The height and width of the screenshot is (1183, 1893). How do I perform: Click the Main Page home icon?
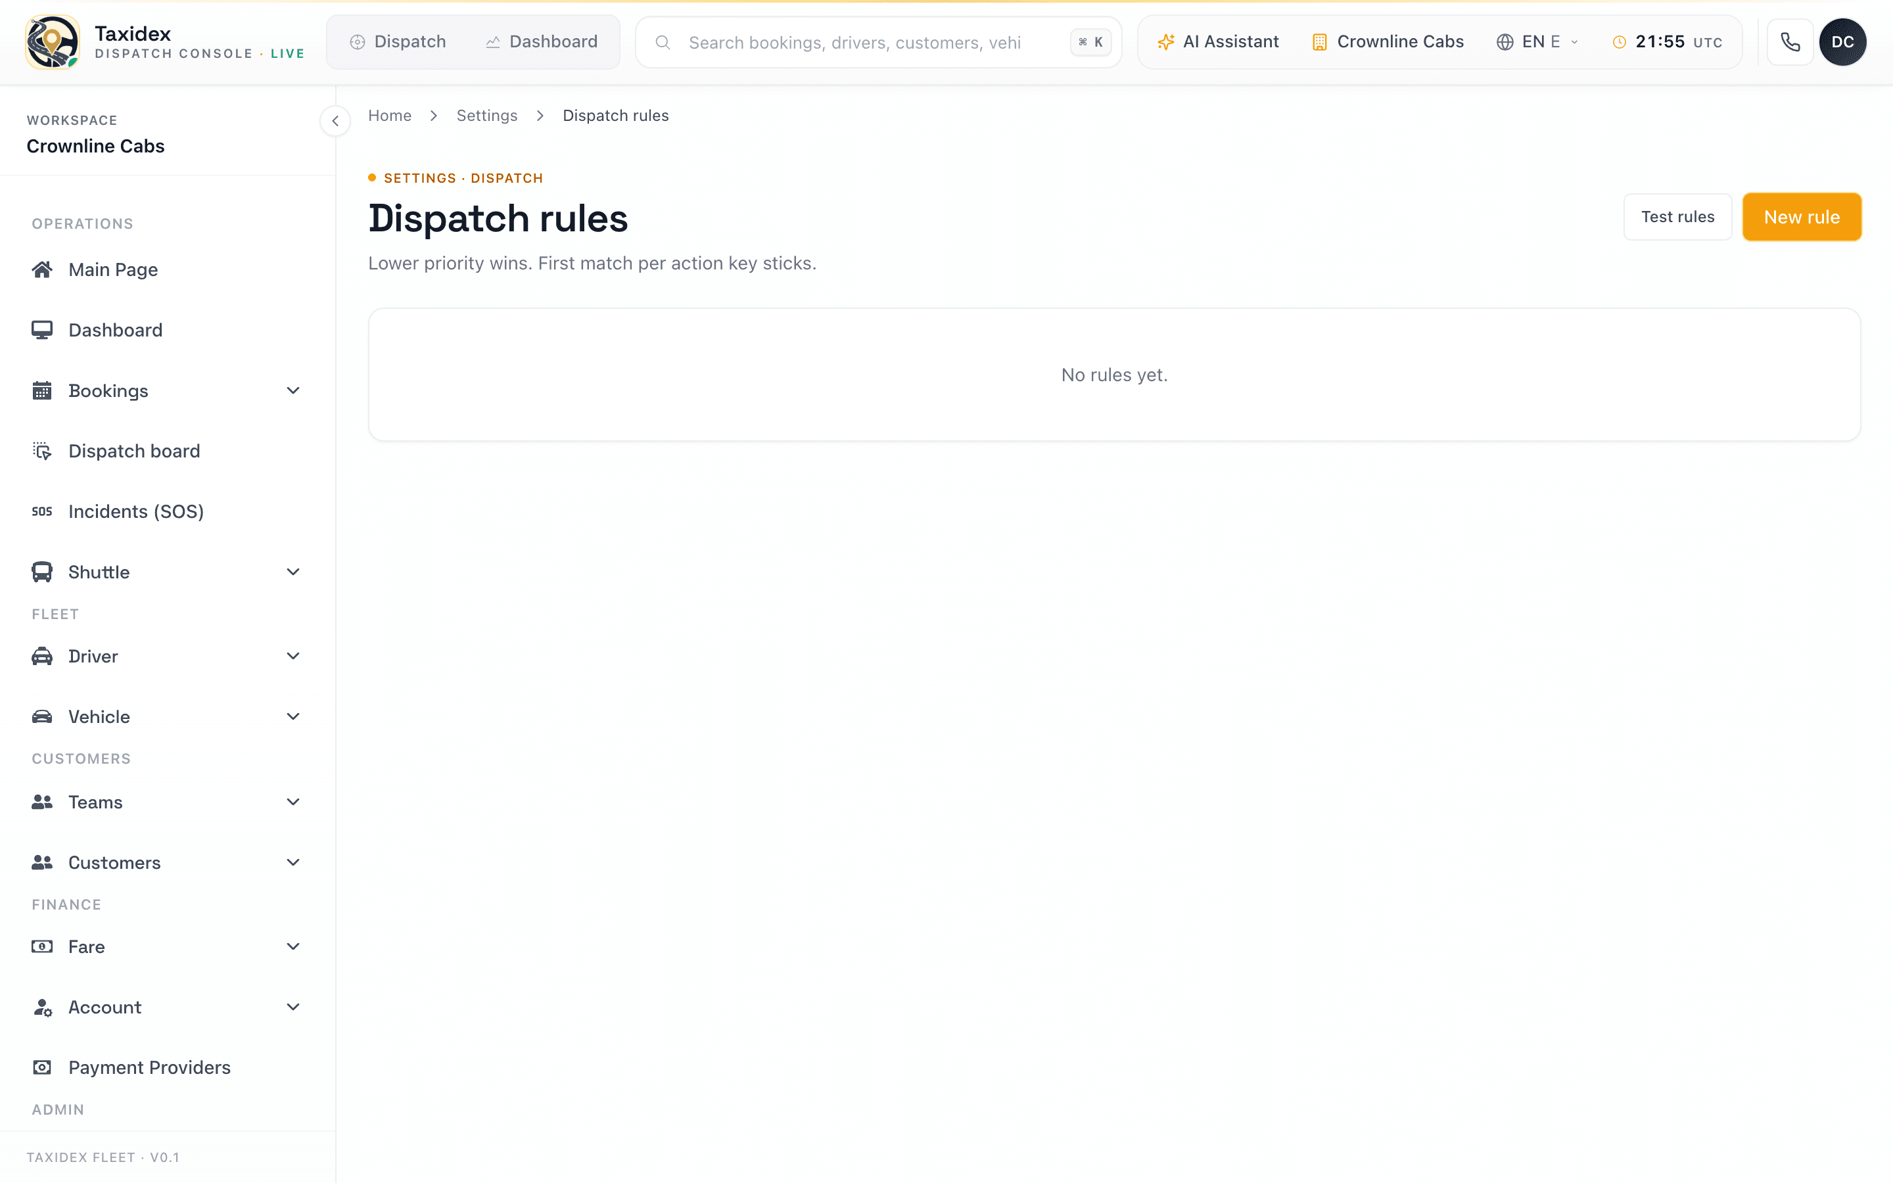[x=42, y=270]
